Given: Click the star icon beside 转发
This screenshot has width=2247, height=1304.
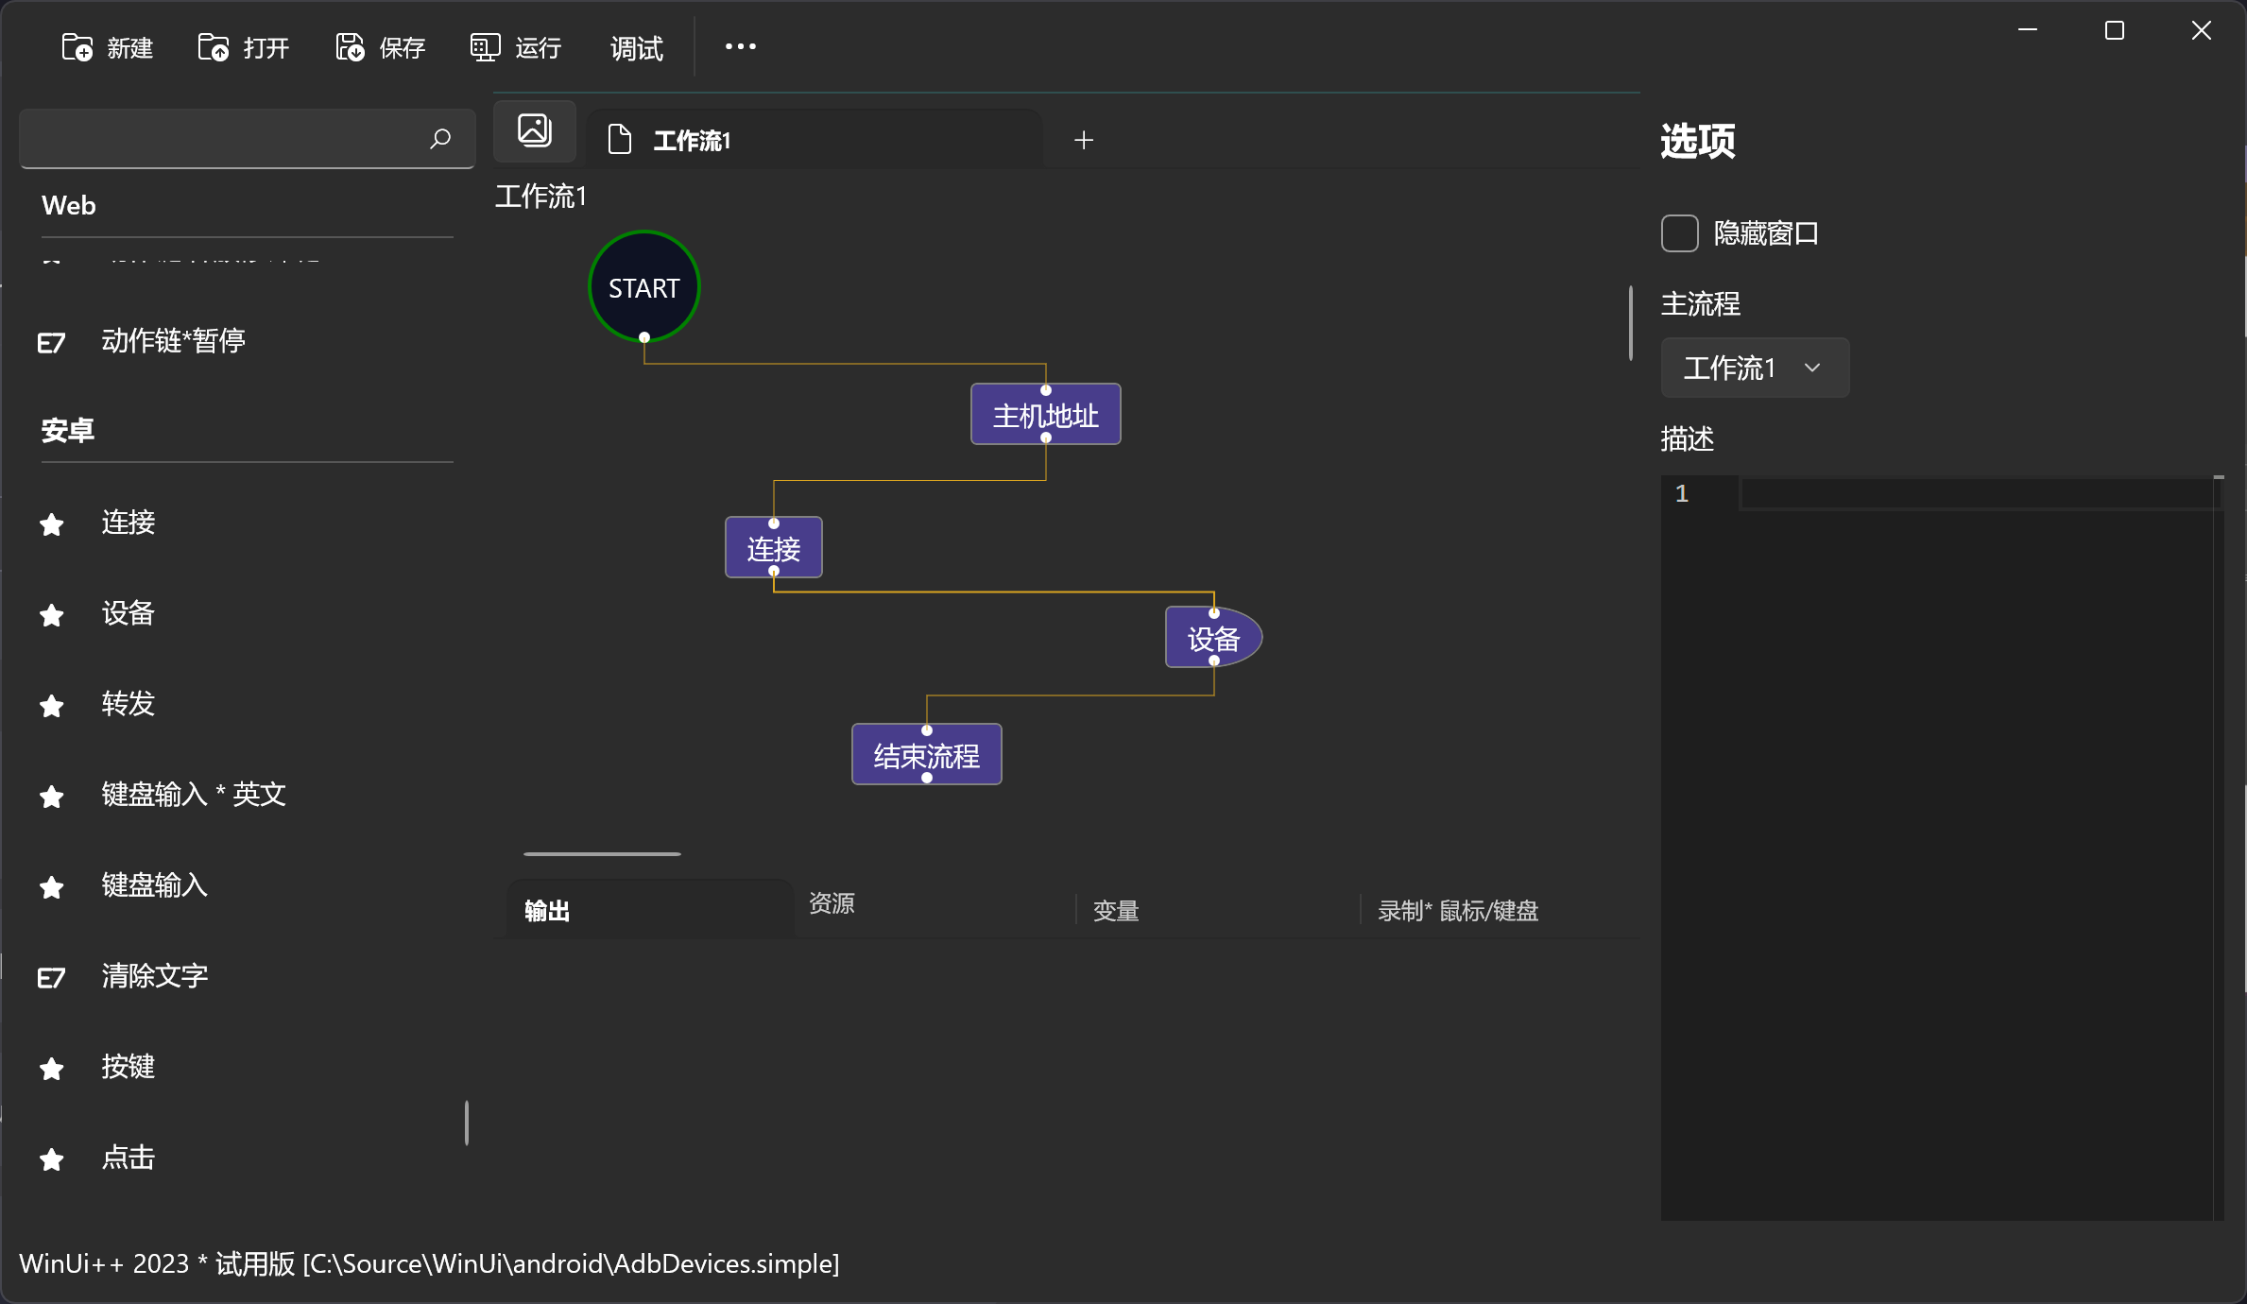Looking at the screenshot, I should [52, 705].
